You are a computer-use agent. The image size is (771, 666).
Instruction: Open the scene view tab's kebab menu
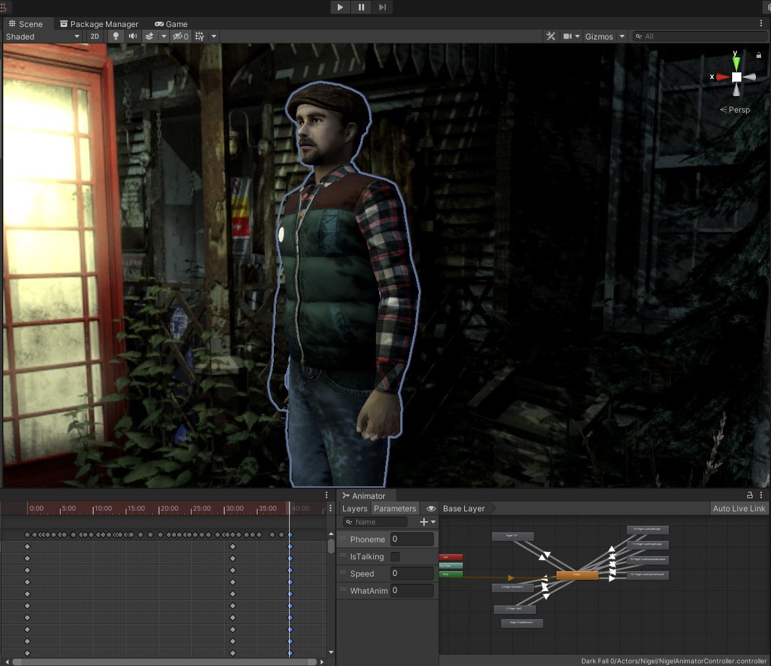click(761, 23)
